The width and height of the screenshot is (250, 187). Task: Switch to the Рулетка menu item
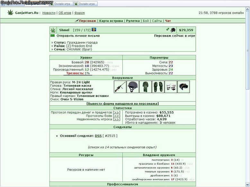pyautogui.click(x=133, y=21)
